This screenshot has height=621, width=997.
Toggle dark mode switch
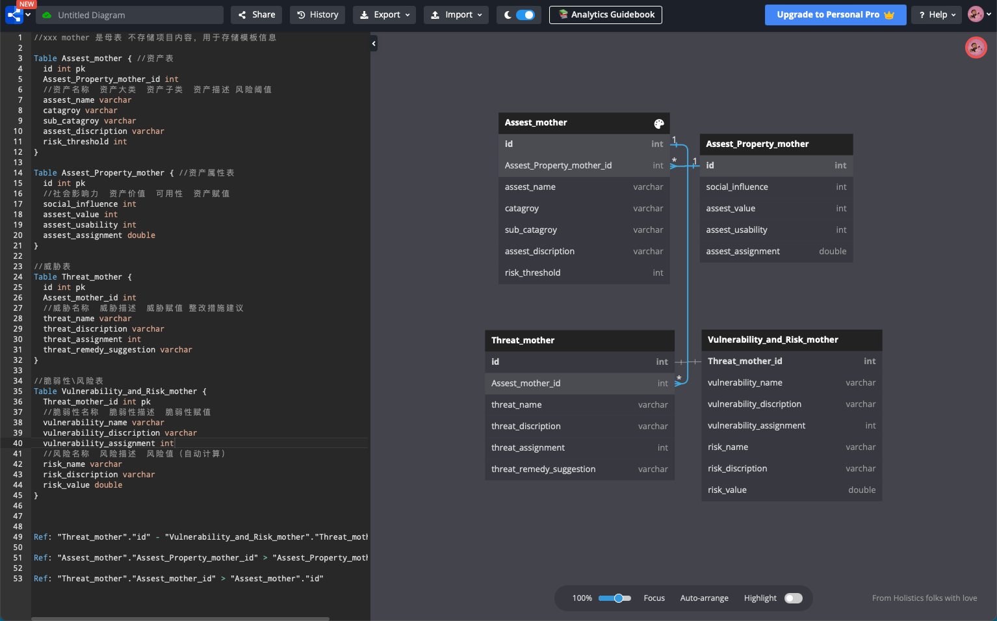[525, 15]
